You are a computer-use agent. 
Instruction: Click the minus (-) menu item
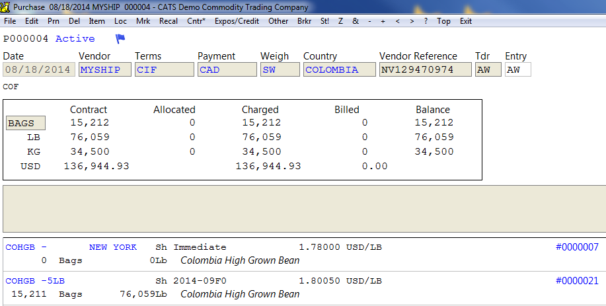pos(369,21)
